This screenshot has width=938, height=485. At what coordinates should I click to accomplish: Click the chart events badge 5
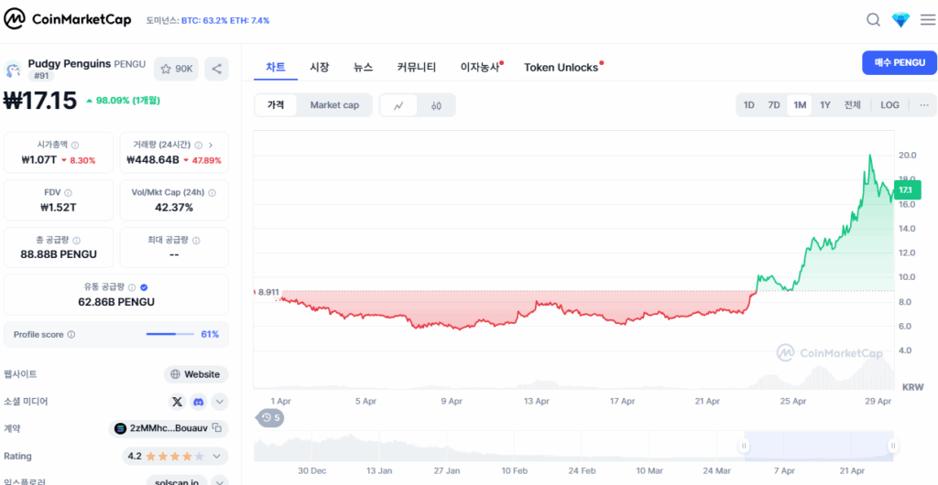[x=271, y=417]
